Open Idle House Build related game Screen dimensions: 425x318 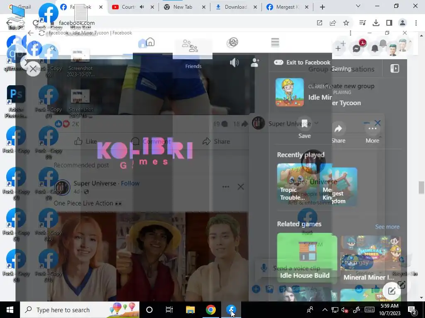(307, 258)
